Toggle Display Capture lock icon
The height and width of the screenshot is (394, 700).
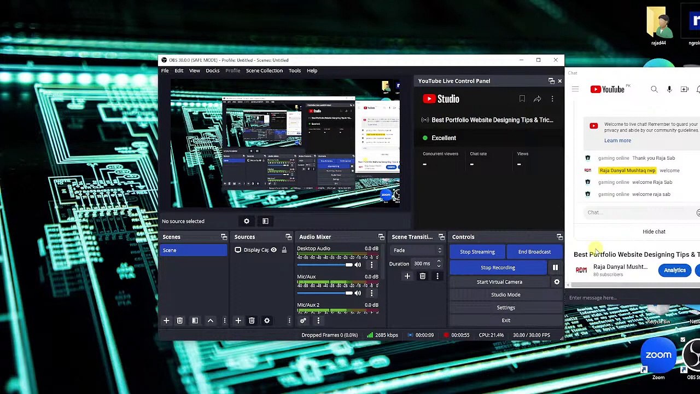(284, 250)
